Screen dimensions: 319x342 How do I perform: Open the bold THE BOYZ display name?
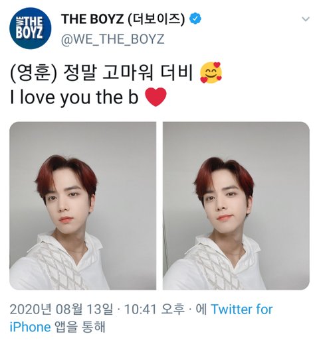tap(92, 19)
